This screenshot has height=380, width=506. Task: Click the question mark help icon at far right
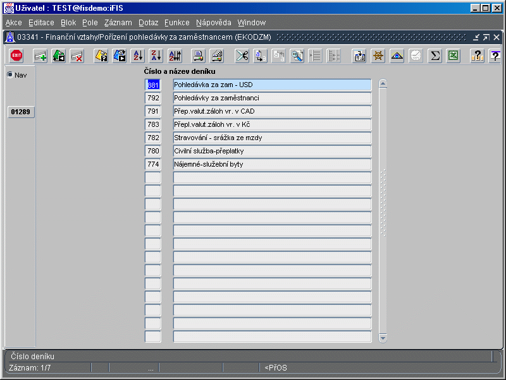495,56
